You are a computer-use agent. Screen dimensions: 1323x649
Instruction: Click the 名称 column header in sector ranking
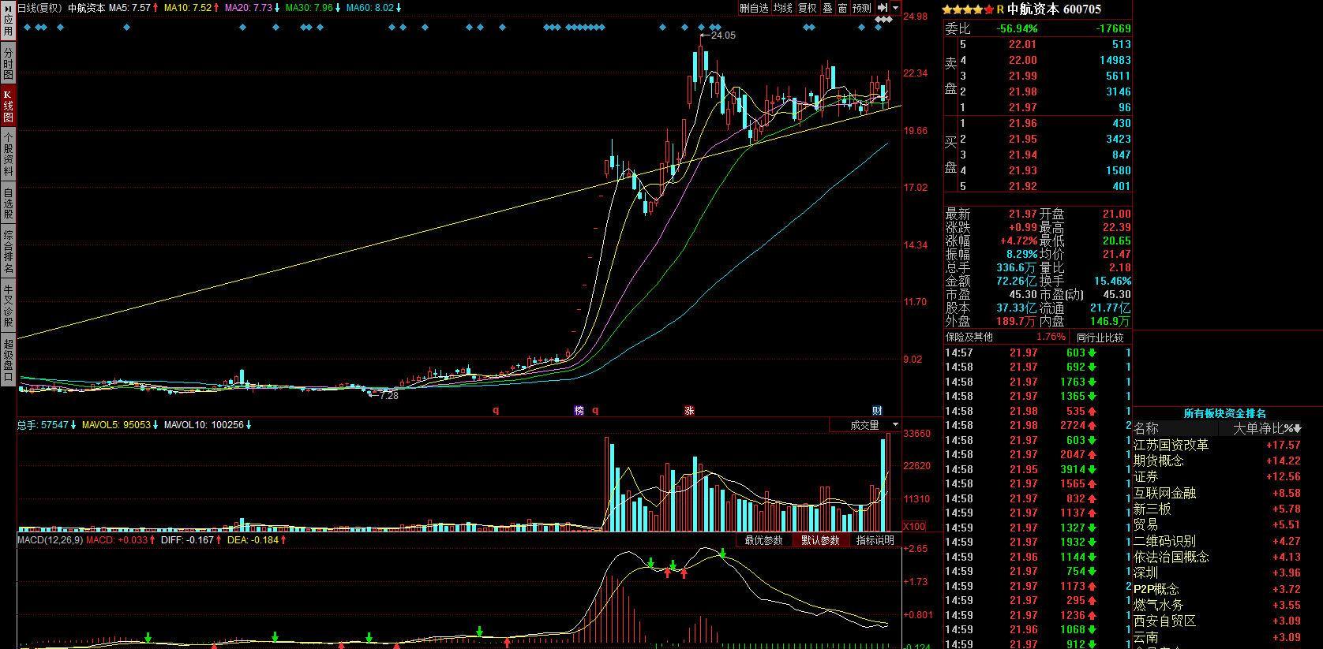(1146, 429)
